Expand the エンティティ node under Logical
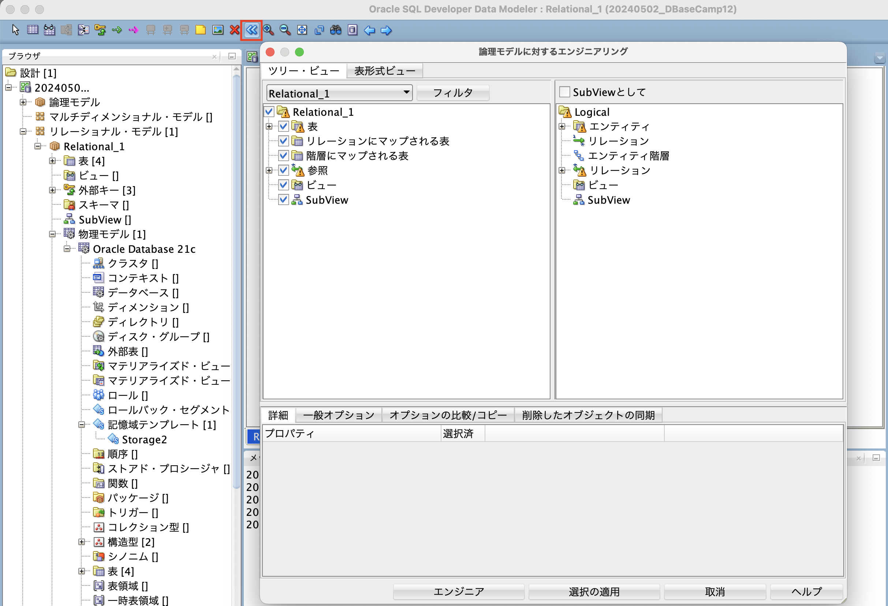 click(562, 126)
